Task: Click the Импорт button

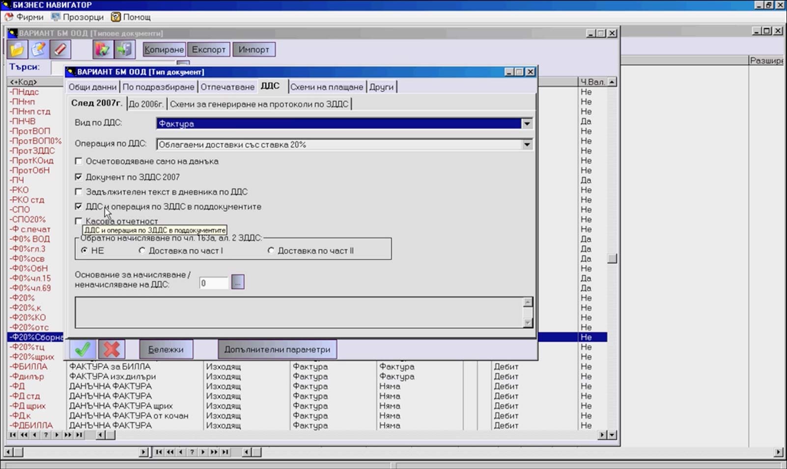Action: coord(253,50)
